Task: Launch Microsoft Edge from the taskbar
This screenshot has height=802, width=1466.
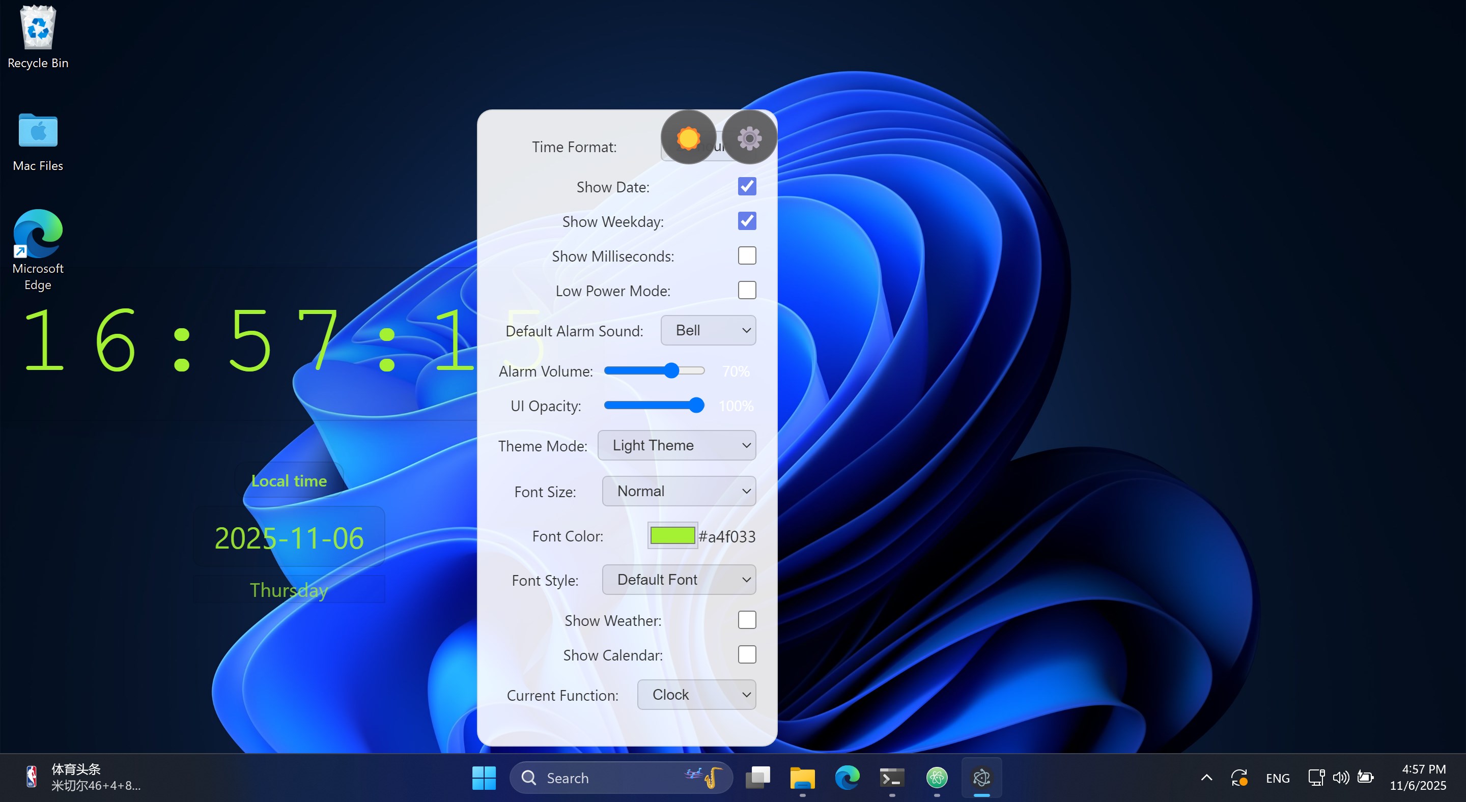Action: [x=847, y=778]
